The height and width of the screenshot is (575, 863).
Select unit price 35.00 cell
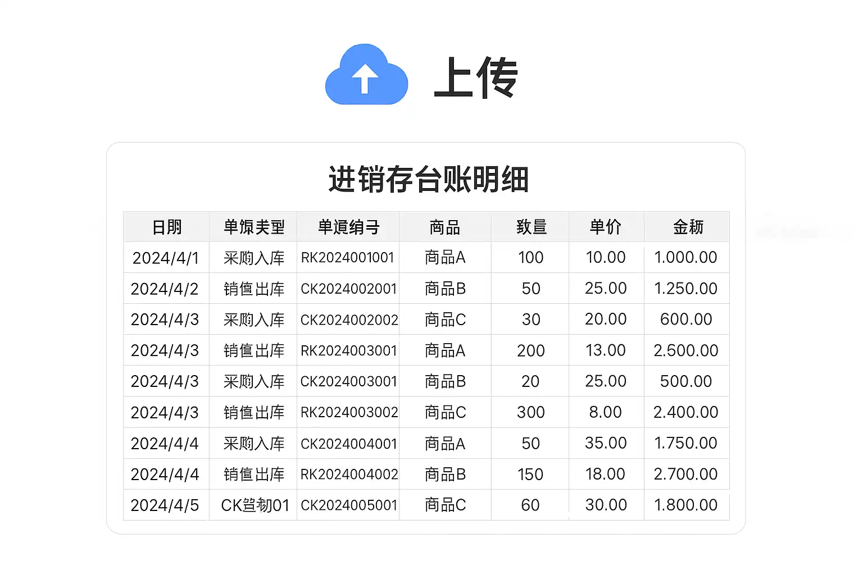click(606, 443)
